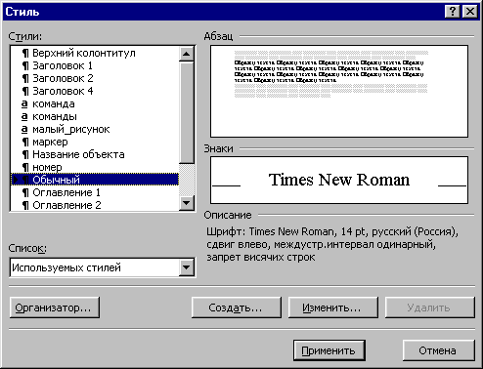Click the character style icon beside малый_рисунок
483x369 pixels.
tap(24, 130)
